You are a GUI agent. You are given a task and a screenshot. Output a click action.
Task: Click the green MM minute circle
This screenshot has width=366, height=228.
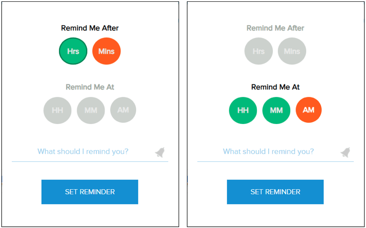276,110
